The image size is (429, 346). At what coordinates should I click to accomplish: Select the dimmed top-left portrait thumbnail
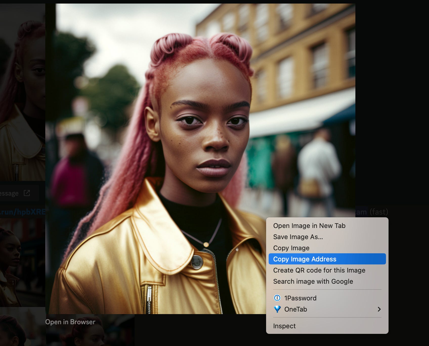tap(22, 91)
